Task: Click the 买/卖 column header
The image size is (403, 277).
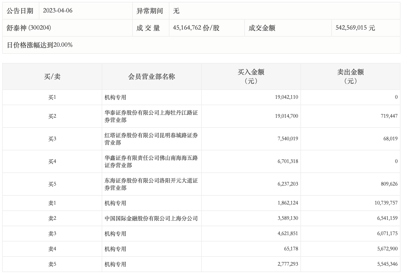Action: click(x=52, y=76)
